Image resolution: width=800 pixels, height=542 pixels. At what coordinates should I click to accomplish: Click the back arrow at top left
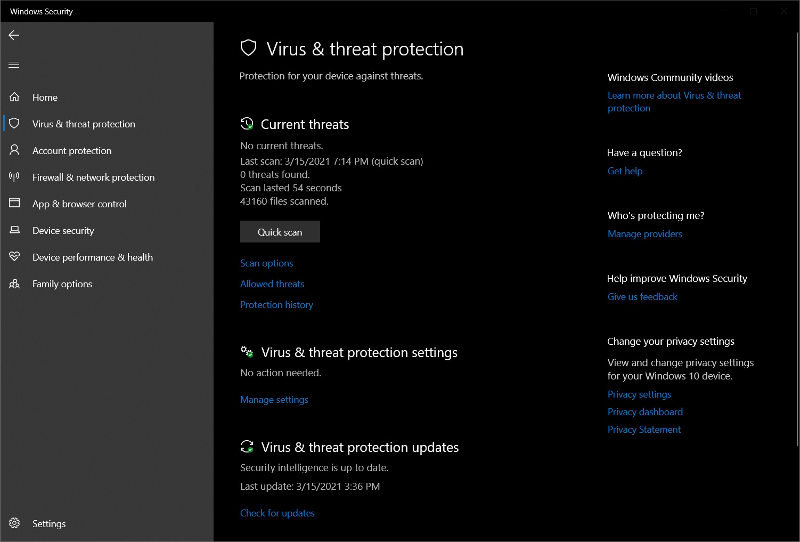click(13, 35)
